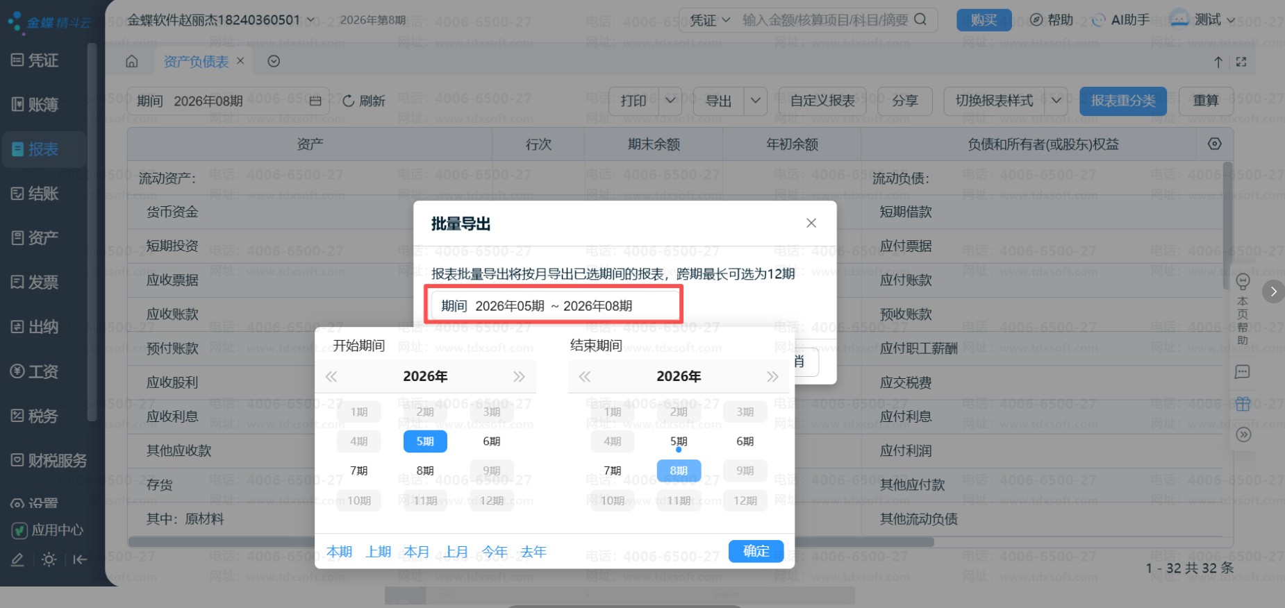Click the 购买 button

coord(984,20)
